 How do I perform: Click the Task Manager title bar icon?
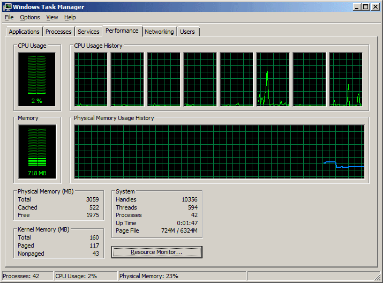point(7,7)
